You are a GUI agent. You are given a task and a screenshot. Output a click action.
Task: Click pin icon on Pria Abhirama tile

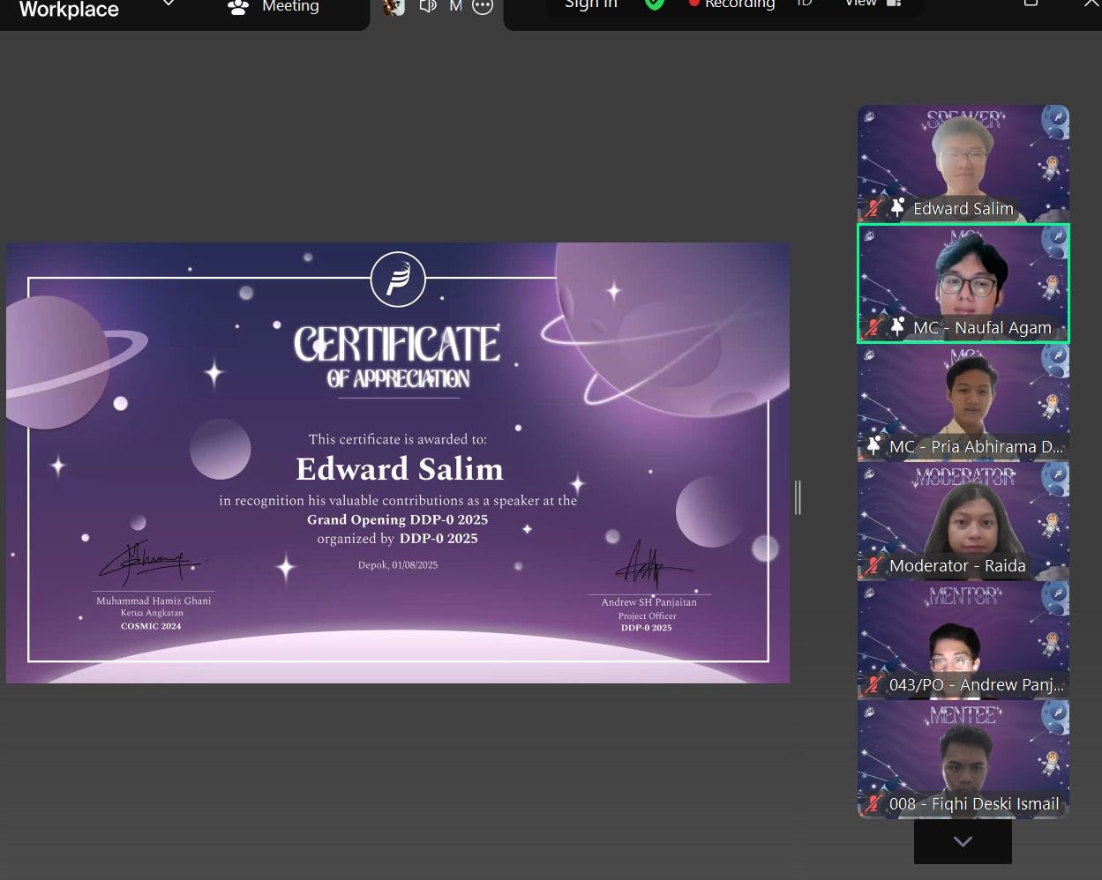(873, 446)
